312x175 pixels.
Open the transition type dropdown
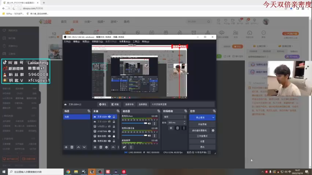(x=174, y=117)
